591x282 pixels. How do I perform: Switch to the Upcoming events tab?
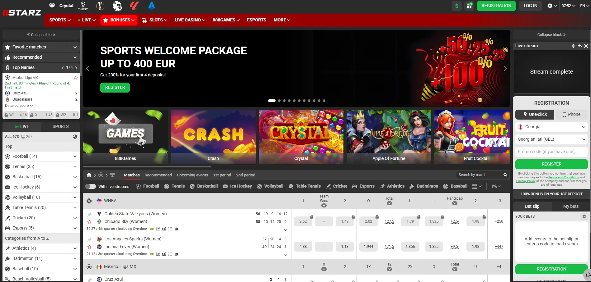click(192, 175)
